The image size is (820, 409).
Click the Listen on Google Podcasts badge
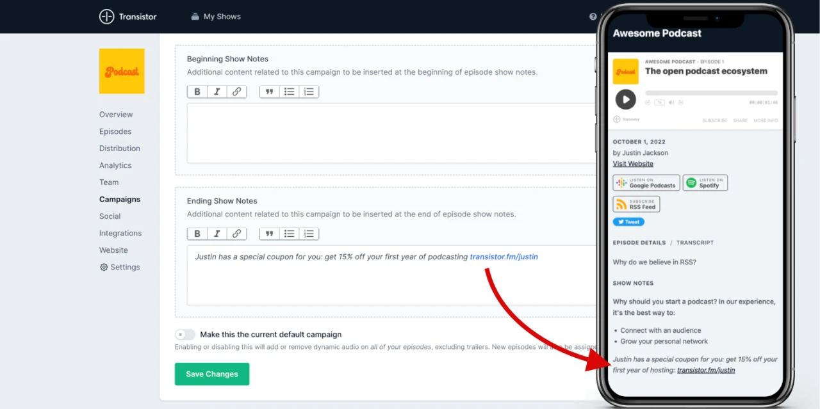coord(646,183)
